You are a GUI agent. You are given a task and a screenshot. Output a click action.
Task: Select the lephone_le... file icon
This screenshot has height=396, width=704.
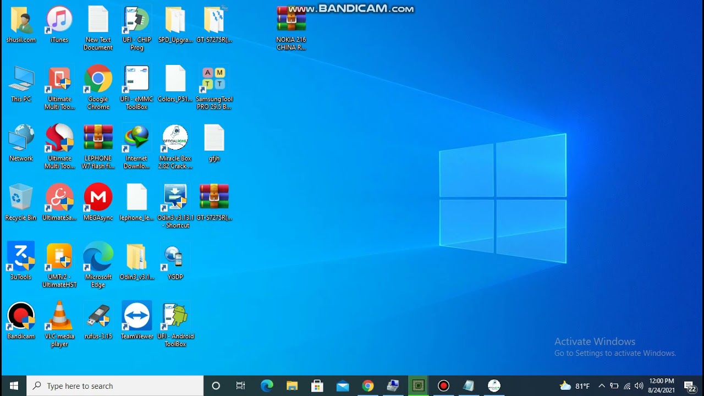(x=136, y=203)
